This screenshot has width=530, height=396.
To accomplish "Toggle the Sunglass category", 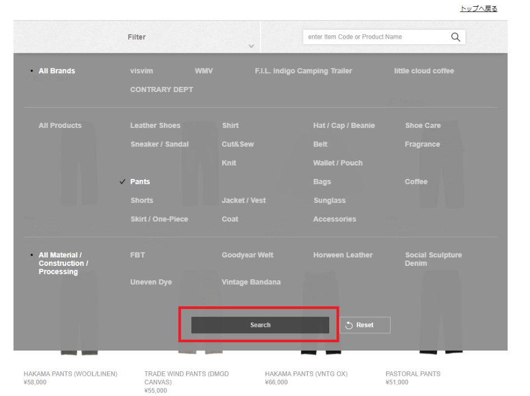I will (x=330, y=201).
